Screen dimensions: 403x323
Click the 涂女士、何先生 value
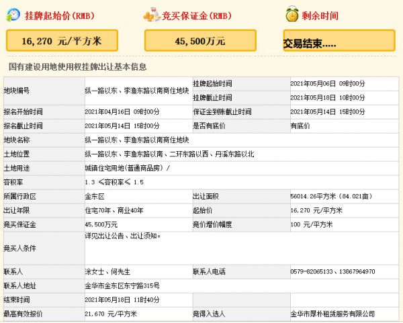pyautogui.click(x=107, y=271)
